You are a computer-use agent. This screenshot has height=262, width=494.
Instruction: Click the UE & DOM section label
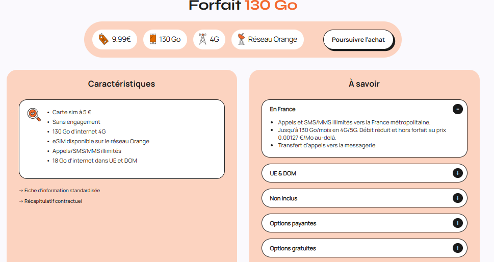[x=283, y=173]
